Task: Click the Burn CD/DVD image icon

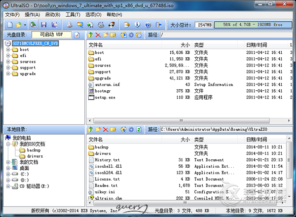Action: pos(112,25)
